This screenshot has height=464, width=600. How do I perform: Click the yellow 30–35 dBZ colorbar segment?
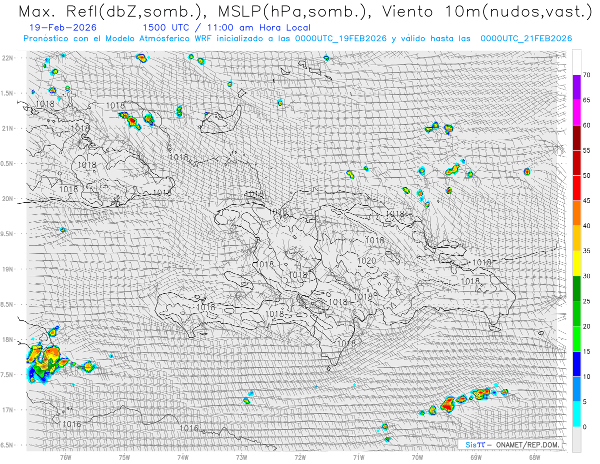(x=576, y=263)
